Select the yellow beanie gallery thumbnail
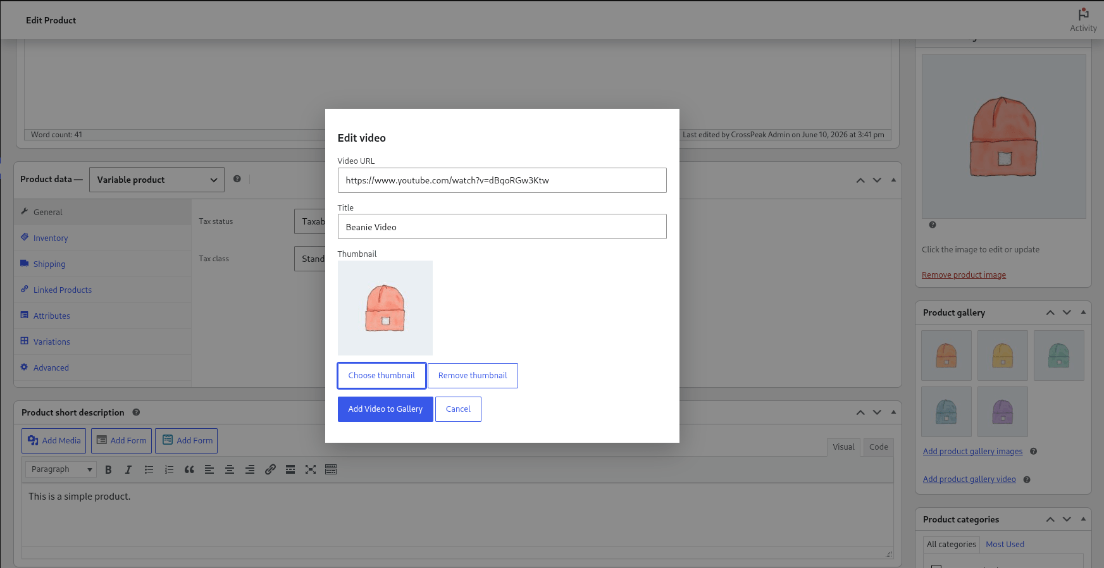The height and width of the screenshot is (568, 1104). click(1003, 355)
